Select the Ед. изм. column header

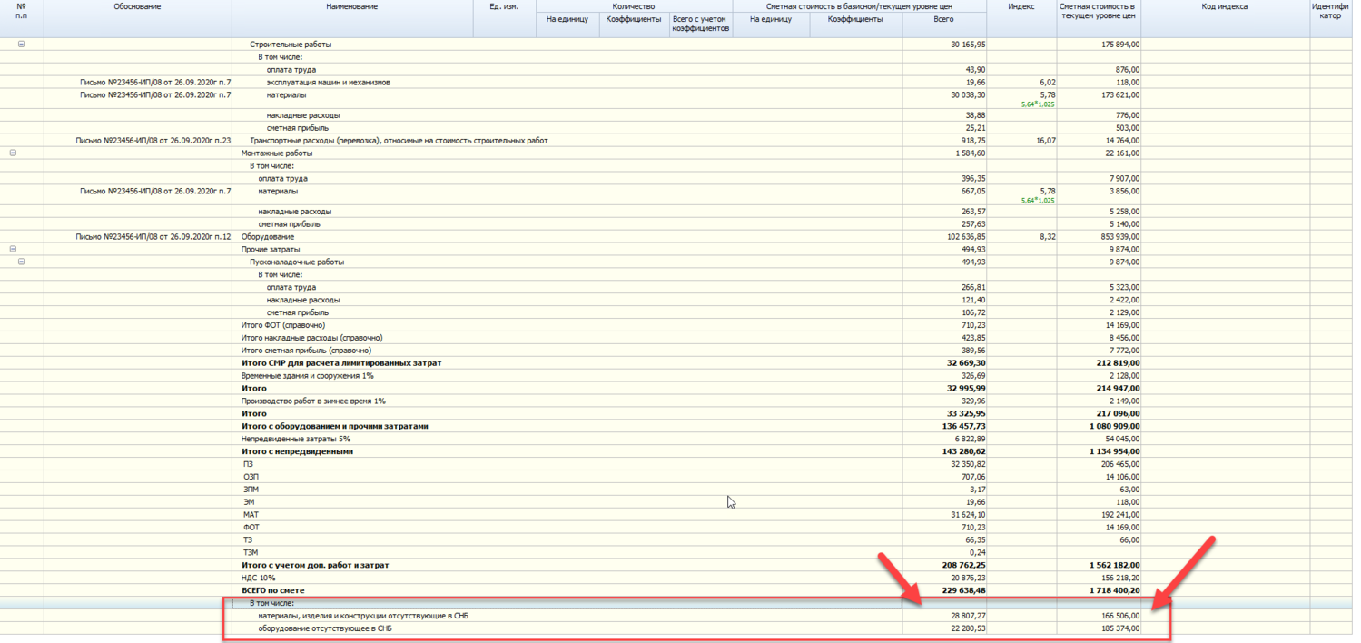(x=504, y=7)
